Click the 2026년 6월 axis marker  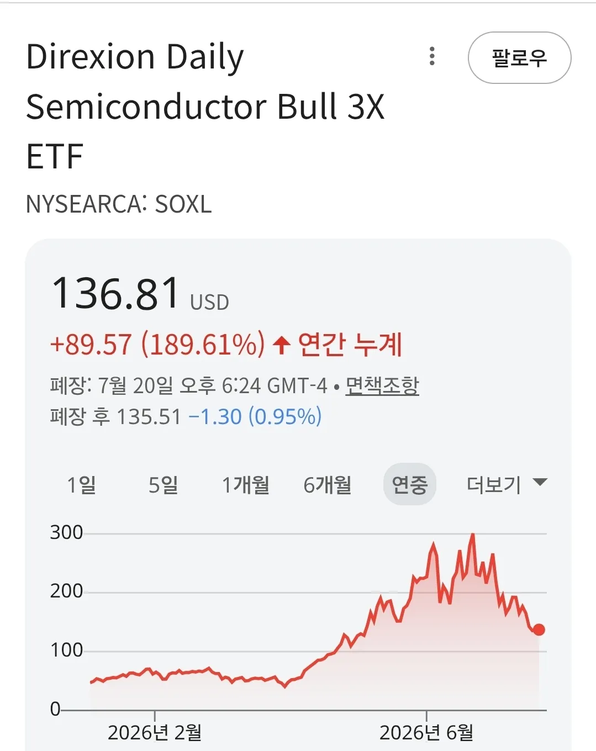426,732
